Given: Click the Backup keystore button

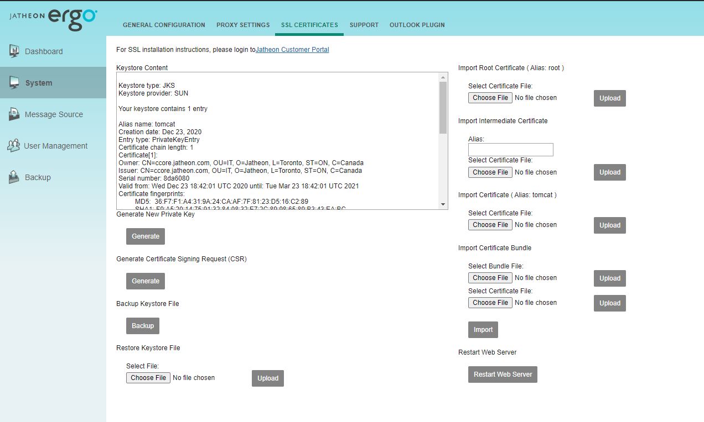Looking at the screenshot, I should coord(143,326).
